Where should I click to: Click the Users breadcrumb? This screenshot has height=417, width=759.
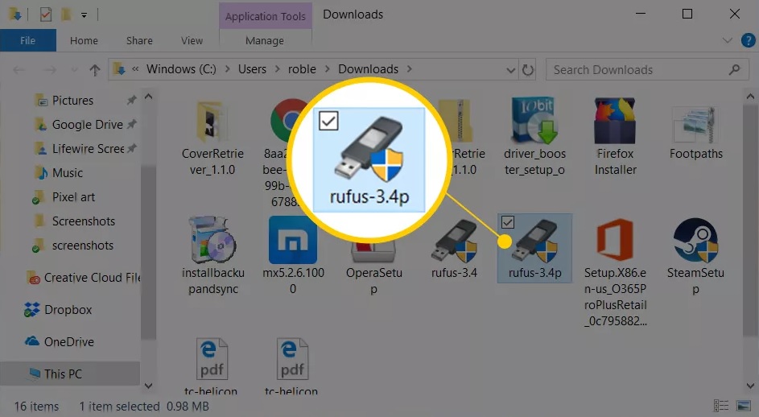[252, 69]
